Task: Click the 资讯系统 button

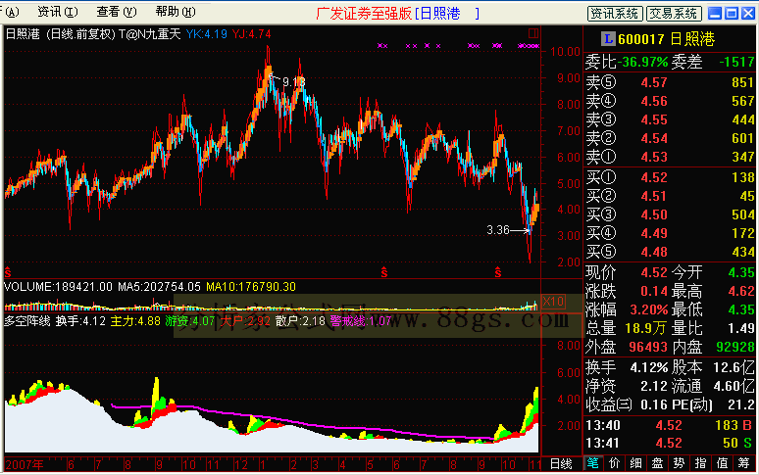Action: pyautogui.click(x=615, y=14)
